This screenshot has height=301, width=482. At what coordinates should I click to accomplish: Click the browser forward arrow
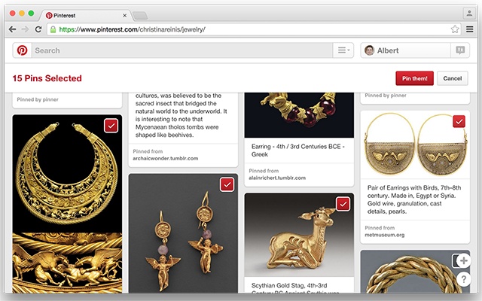point(25,29)
